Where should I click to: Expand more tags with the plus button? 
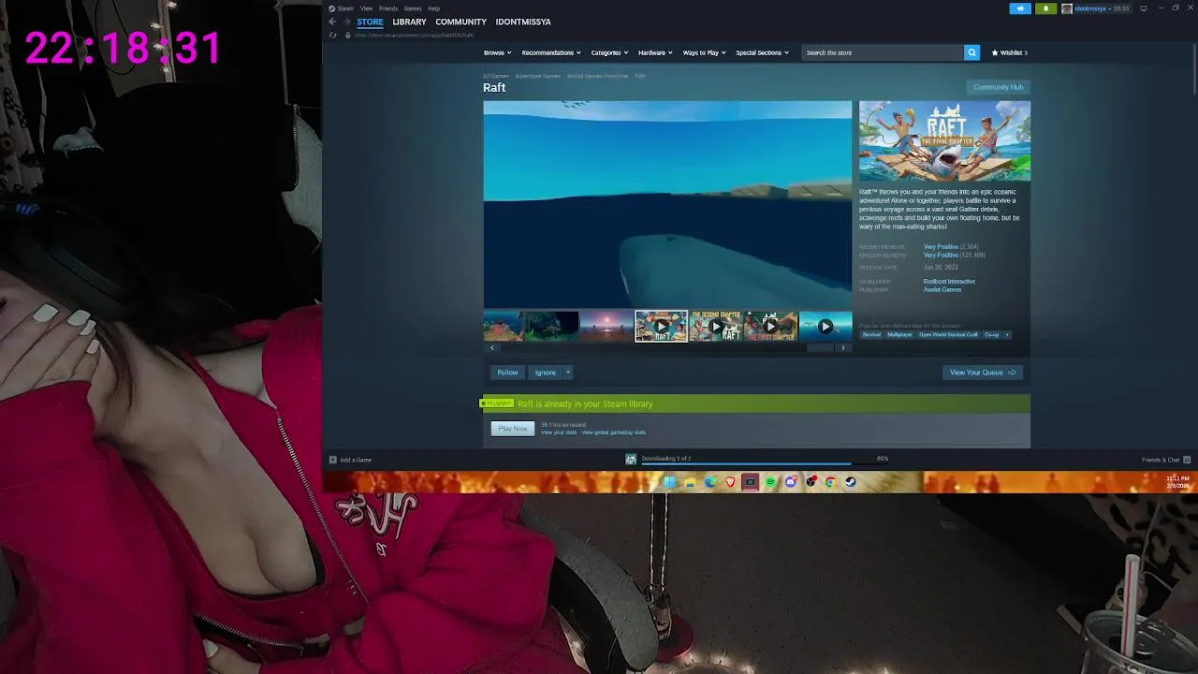(1007, 334)
